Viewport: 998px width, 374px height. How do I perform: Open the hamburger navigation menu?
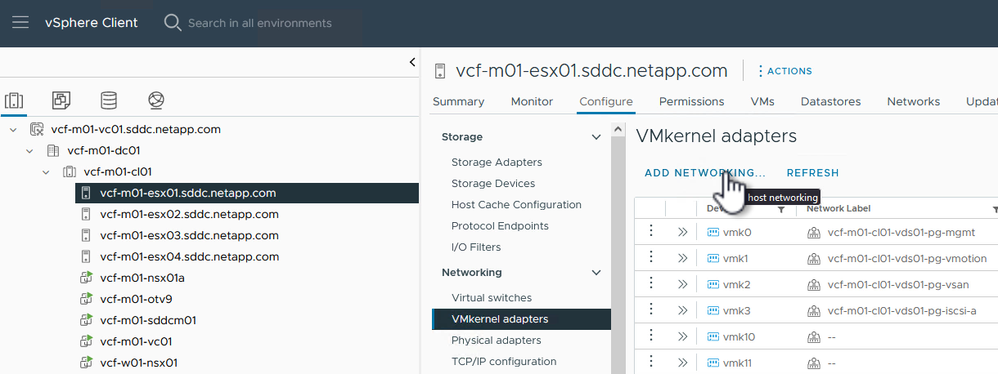20,23
